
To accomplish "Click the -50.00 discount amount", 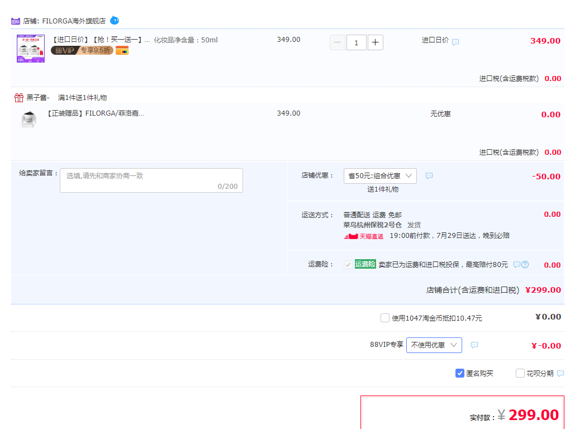I will tap(546, 177).
